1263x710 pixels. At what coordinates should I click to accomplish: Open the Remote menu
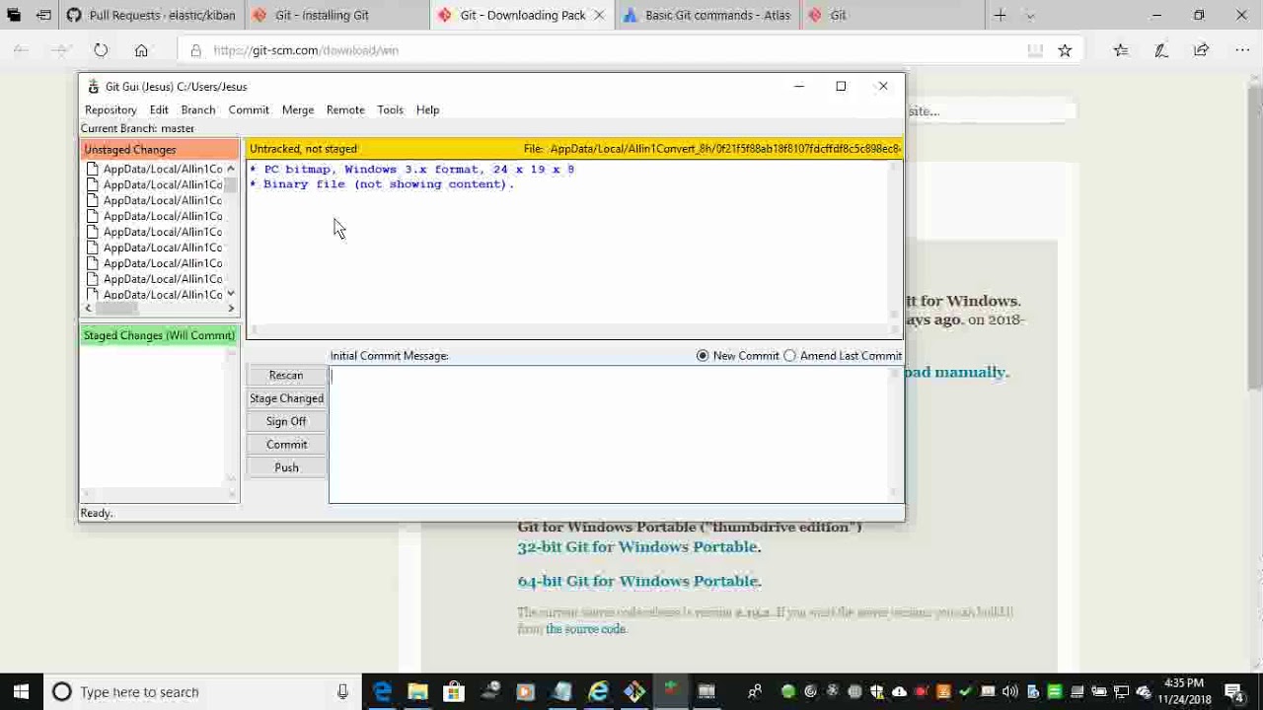[345, 109]
